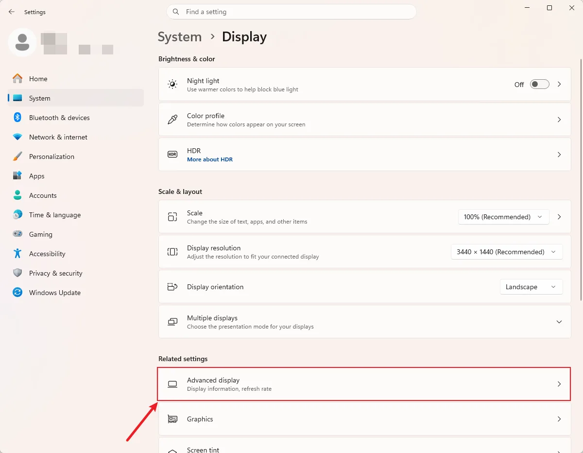Click 'Choose the presentation mode for your displays'
This screenshot has width=583, height=453.
(250, 327)
